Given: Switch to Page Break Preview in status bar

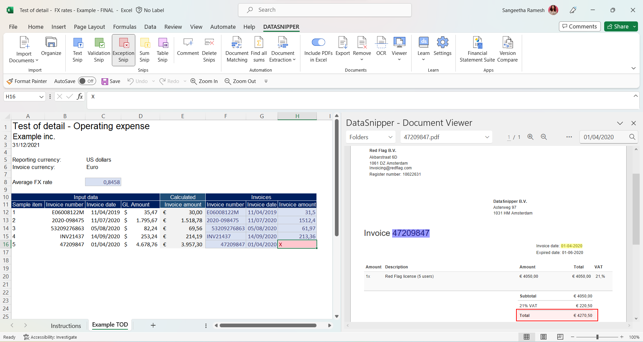Looking at the screenshot, I should [560, 337].
